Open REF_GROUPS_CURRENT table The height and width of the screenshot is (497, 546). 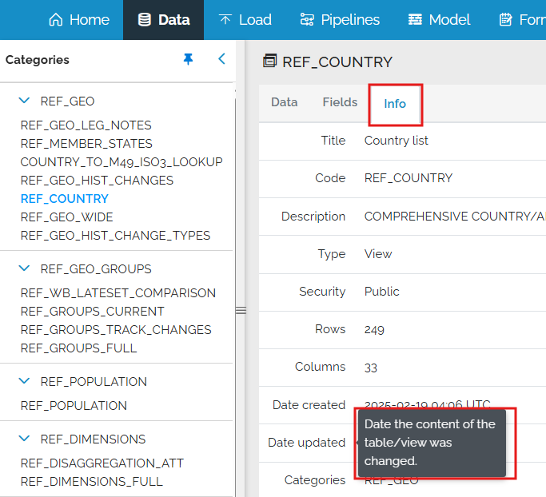coord(92,312)
